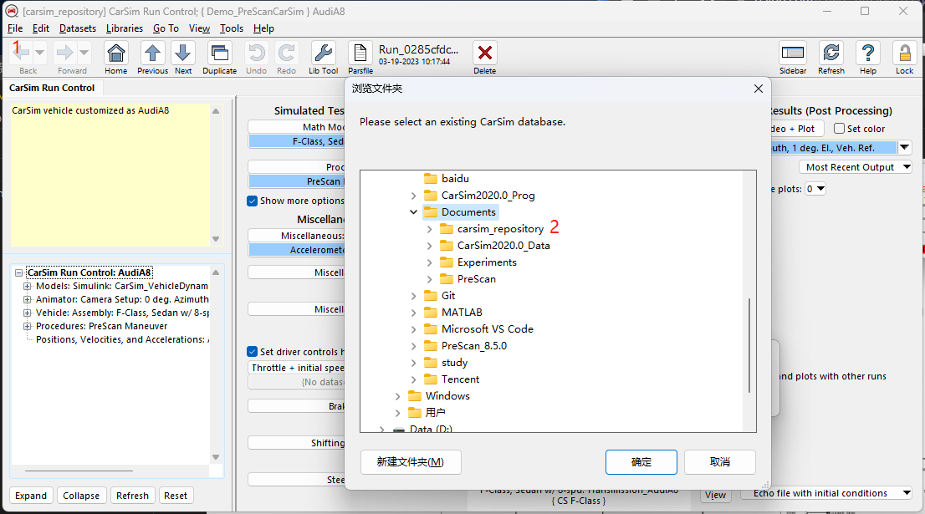
Task: Enable the Set color checkbox
Action: click(839, 129)
